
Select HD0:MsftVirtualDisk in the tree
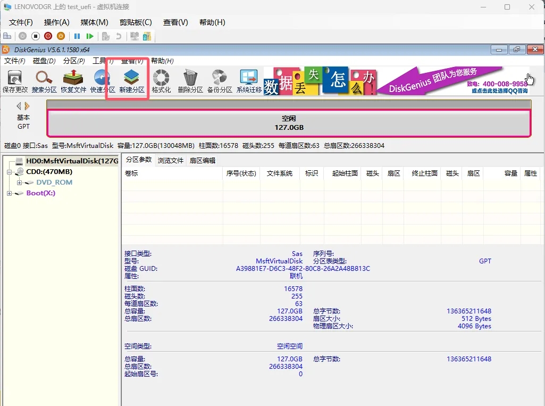click(x=72, y=161)
